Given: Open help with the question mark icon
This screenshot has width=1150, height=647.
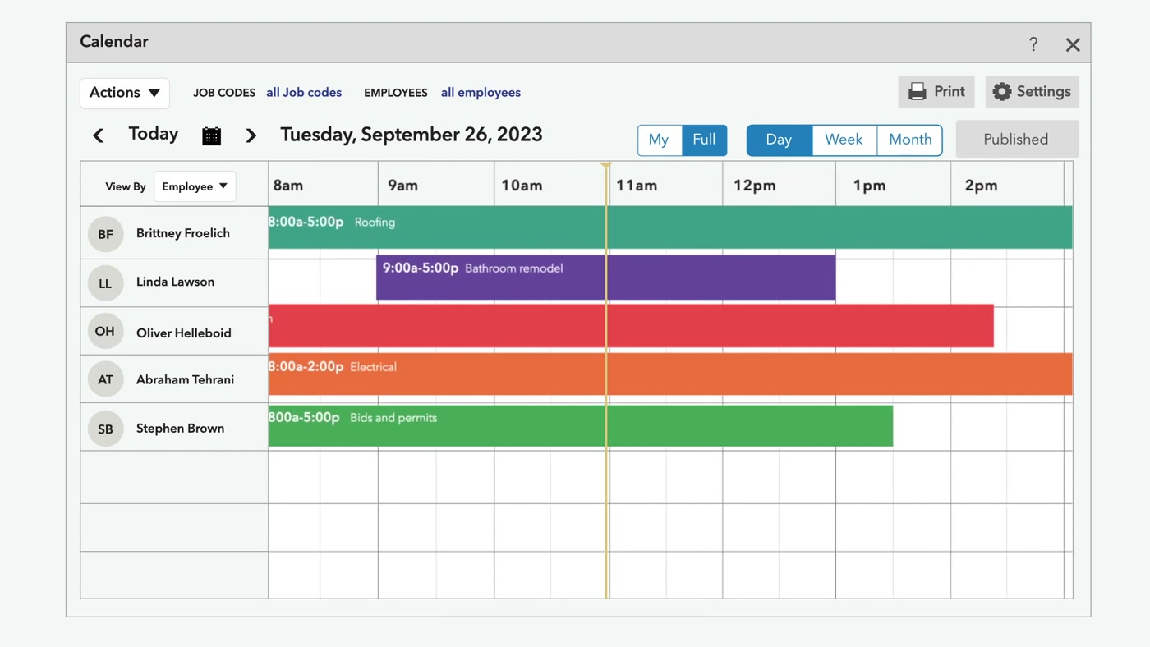Looking at the screenshot, I should tap(1033, 44).
